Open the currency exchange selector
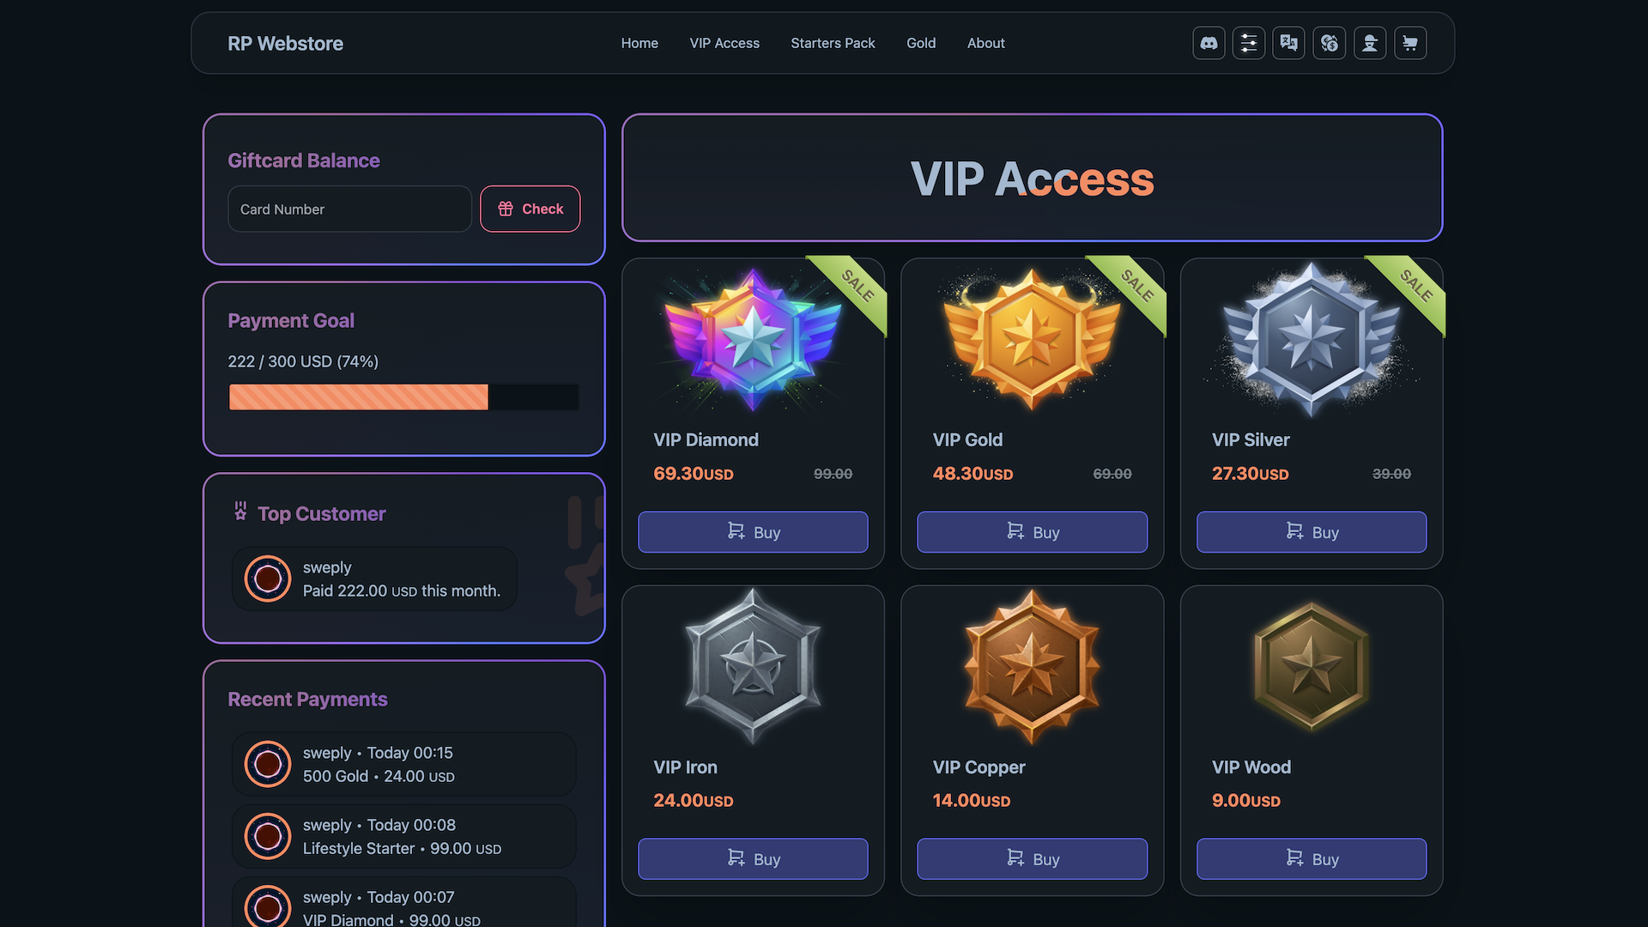 [x=1330, y=43]
